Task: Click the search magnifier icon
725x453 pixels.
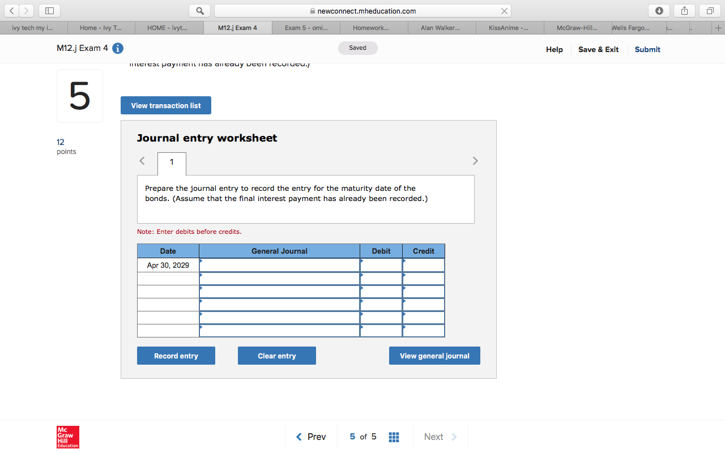Action: tap(200, 11)
